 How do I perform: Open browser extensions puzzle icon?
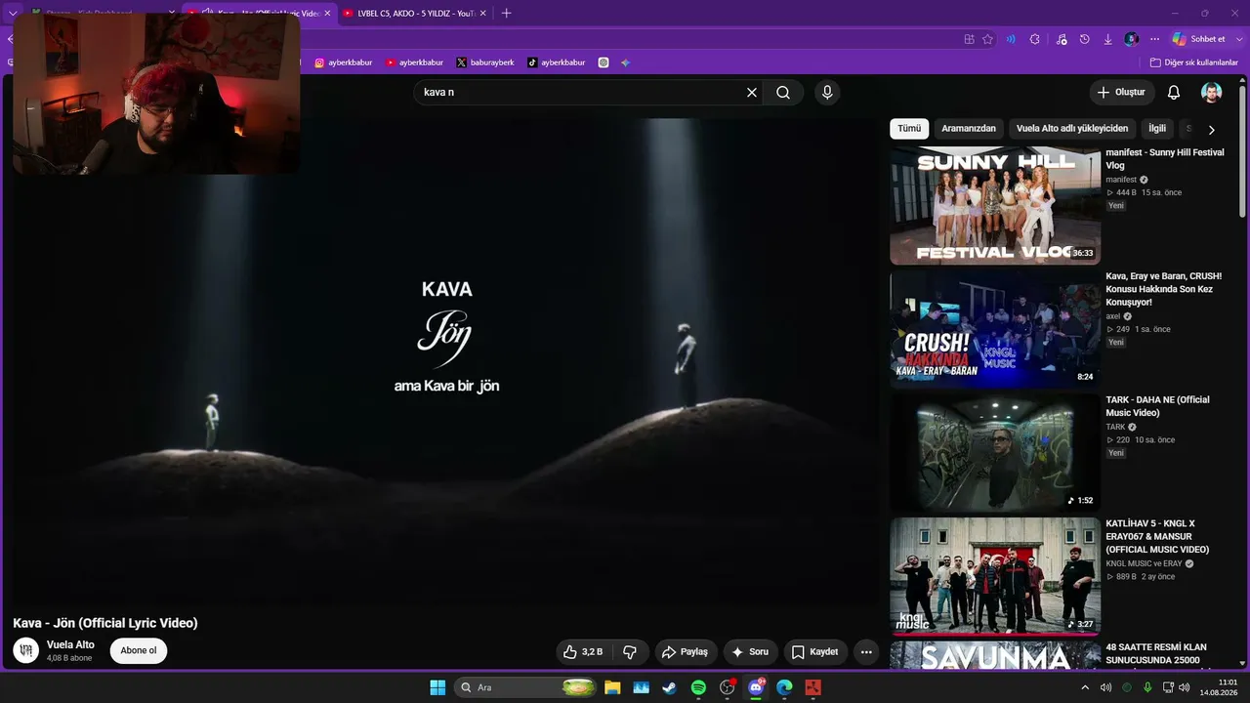tap(1035, 39)
